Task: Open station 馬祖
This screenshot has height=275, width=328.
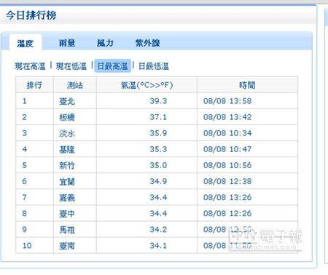Action: point(67,230)
